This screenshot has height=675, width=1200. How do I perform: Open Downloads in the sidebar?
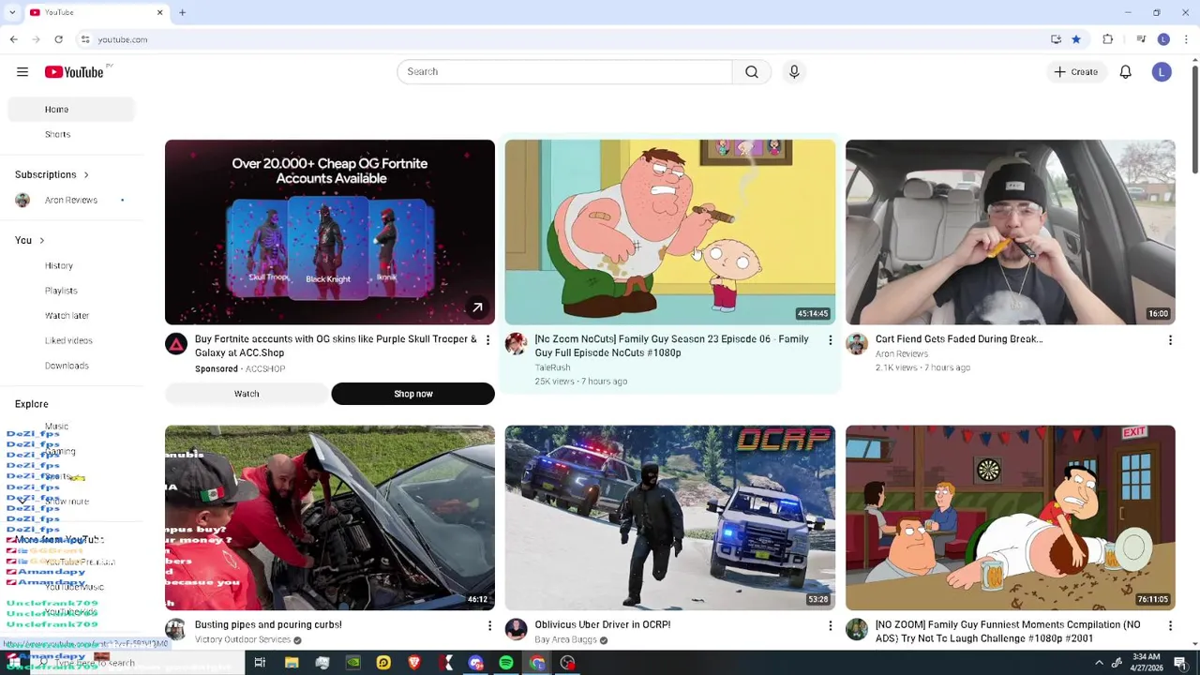point(71,366)
